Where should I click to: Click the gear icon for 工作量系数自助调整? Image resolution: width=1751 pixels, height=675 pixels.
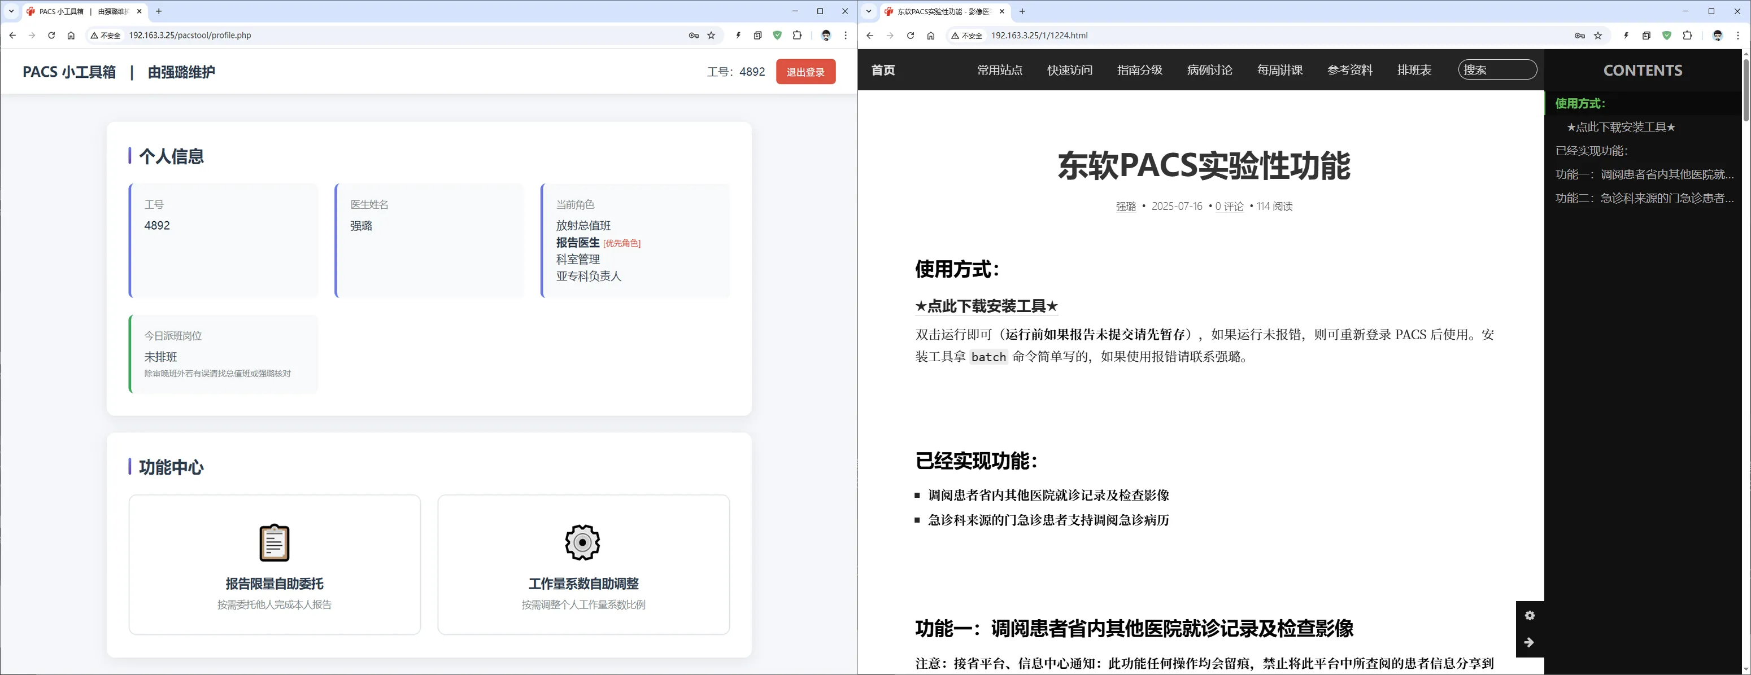[x=582, y=542]
